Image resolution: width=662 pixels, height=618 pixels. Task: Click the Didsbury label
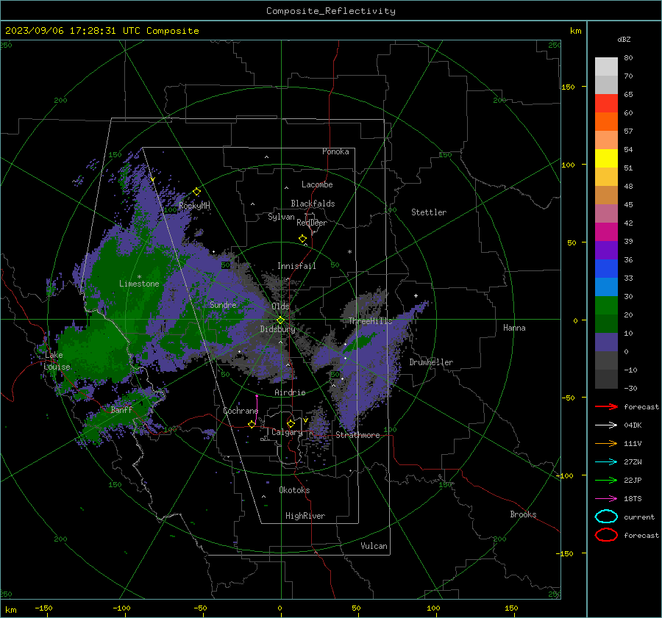(277, 329)
